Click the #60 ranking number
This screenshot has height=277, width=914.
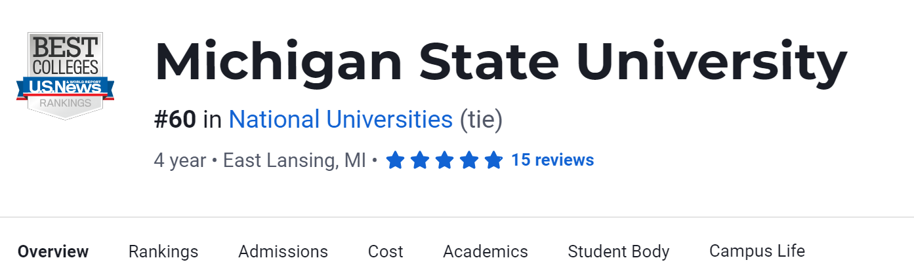click(x=175, y=120)
